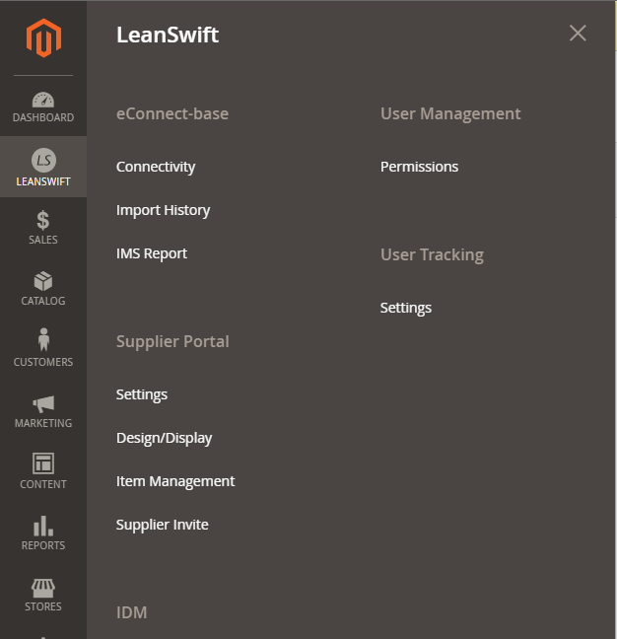This screenshot has height=639, width=617.
Task: Open the Dashboard gauge icon
Action: [x=43, y=100]
